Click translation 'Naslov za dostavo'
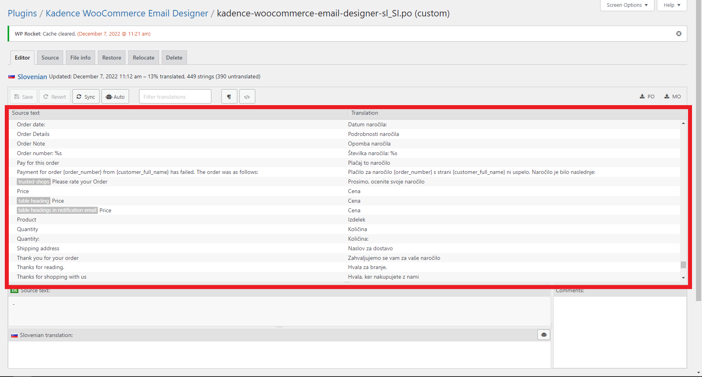The image size is (702, 377). pos(370,248)
